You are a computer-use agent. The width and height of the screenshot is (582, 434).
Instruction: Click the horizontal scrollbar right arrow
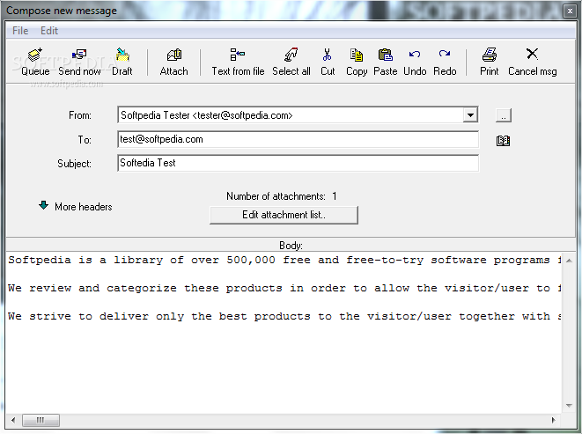(554, 420)
